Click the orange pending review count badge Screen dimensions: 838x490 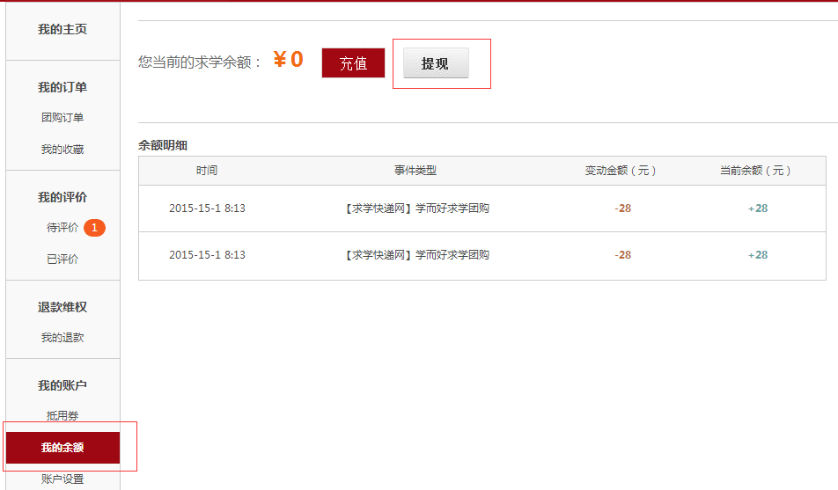(x=94, y=228)
